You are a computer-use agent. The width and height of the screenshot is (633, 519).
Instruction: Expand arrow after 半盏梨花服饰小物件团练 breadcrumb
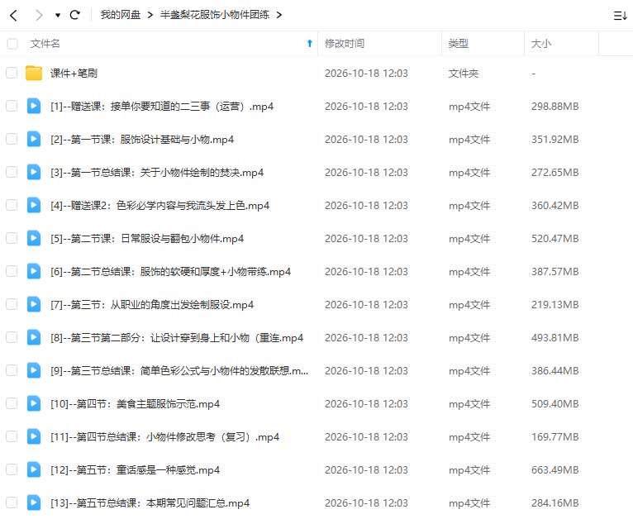pos(279,16)
